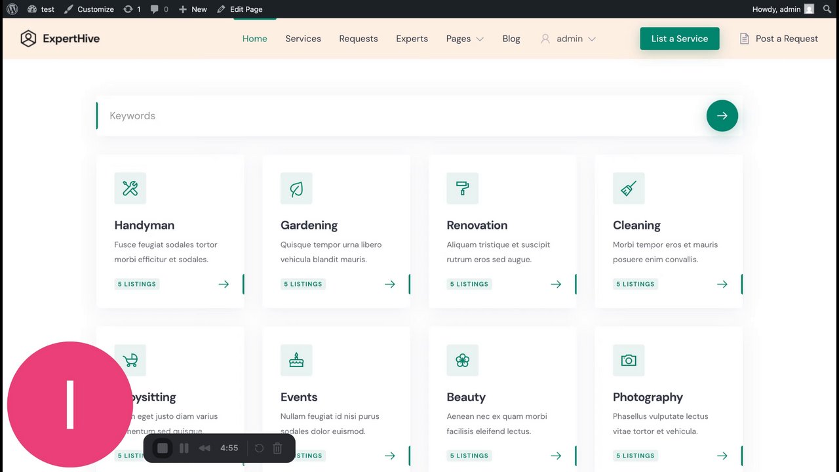Click text "Phasellus vulputate lectus"
Screen dimensions: 839x472
click(661, 416)
